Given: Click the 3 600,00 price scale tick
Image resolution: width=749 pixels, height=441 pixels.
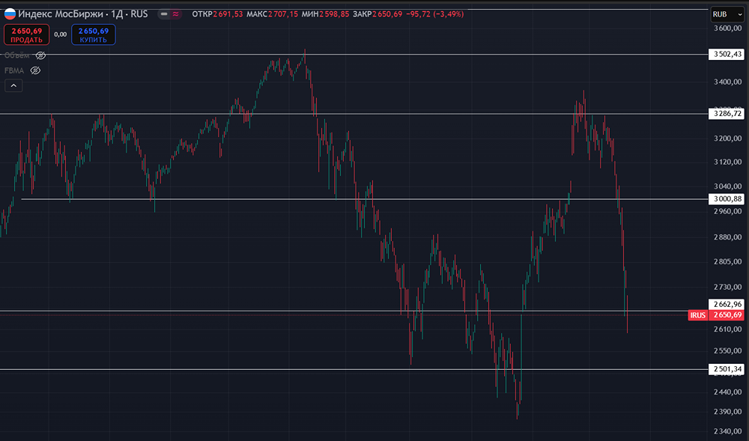Looking at the screenshot, I should click(x=727, y=28).
